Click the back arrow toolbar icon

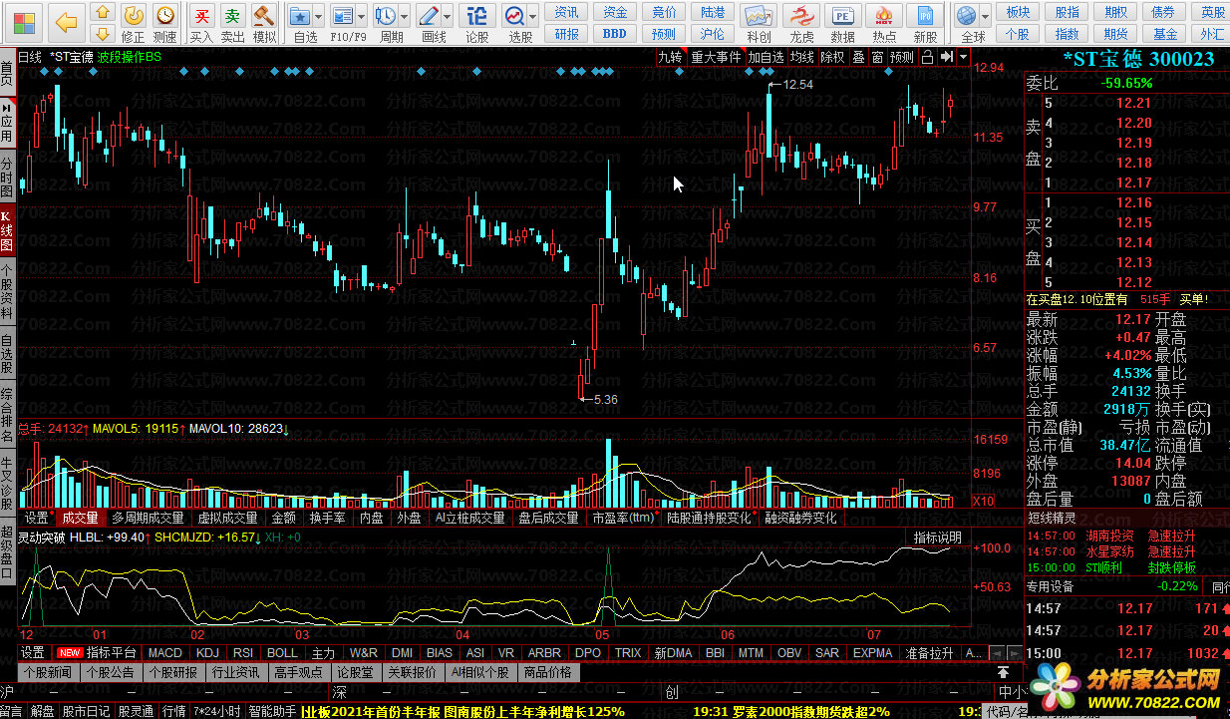click(x=66, y=21)
